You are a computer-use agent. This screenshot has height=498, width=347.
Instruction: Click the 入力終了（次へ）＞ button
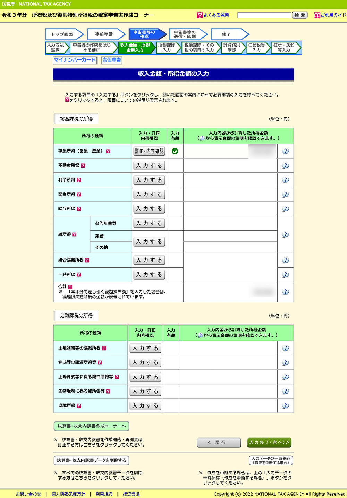pyautogui.click(x=269, y=442)
